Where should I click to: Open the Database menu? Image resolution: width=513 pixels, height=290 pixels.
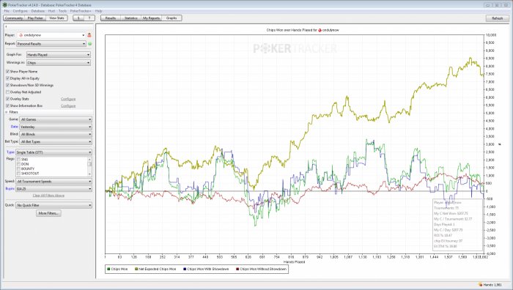38,11
